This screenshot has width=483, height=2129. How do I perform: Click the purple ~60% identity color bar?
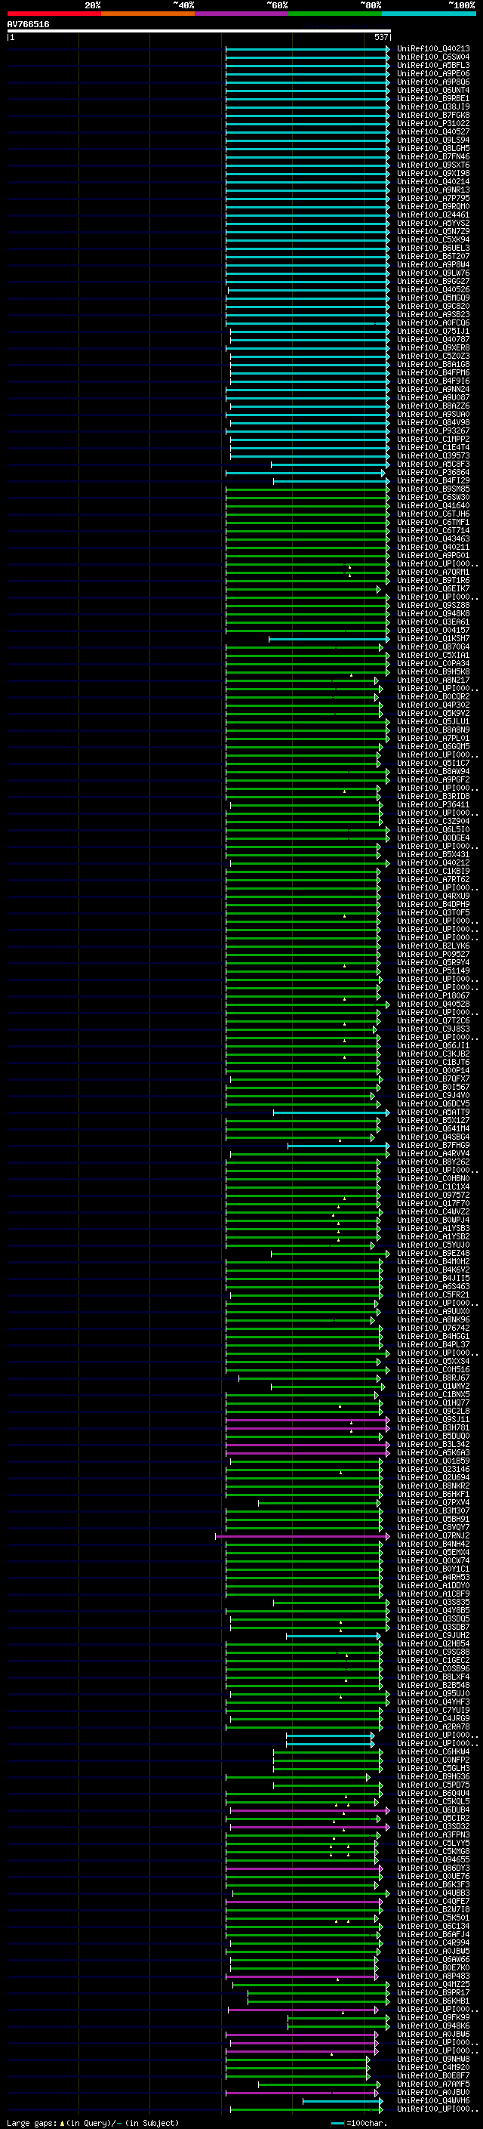(242, 14)
